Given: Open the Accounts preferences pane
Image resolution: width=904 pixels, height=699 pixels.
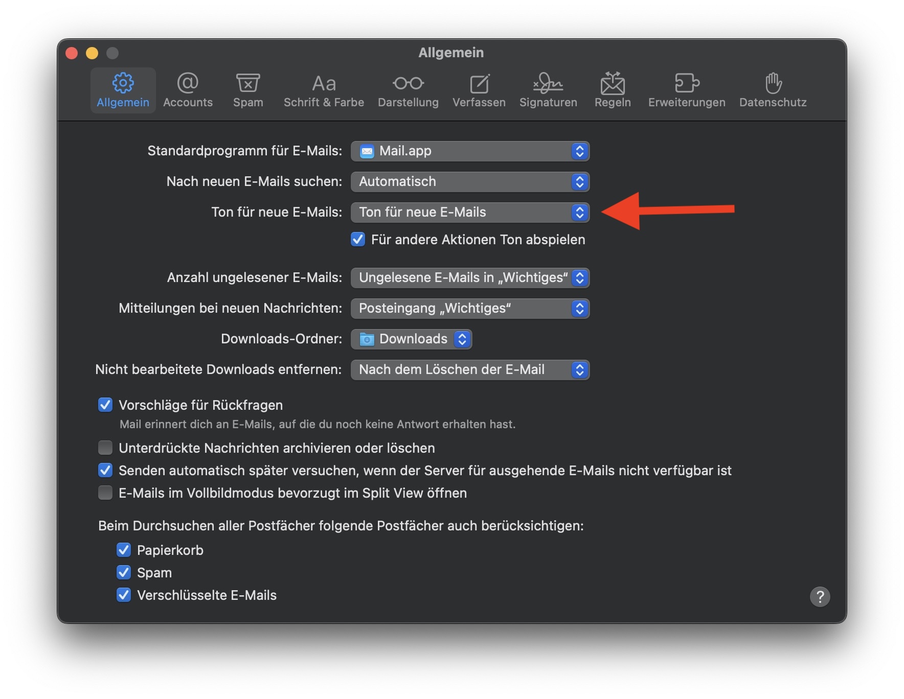Looking at the screenshot, I should [x=188, y=90].
